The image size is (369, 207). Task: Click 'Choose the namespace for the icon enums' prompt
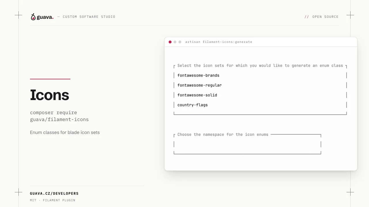[223, 135]
